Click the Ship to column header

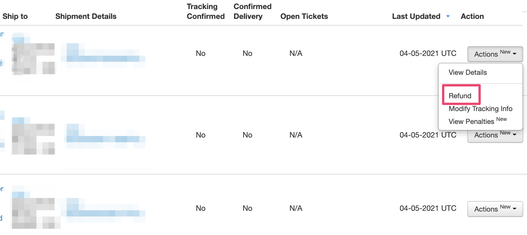[14, 16]
